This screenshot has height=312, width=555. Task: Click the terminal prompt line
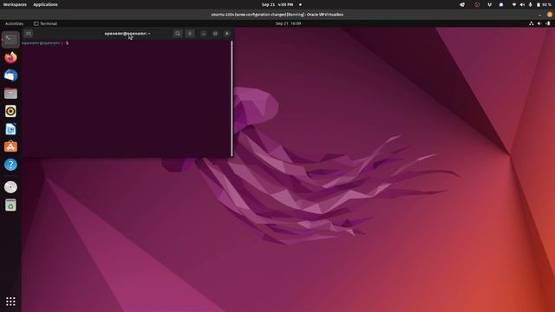(x=45, y=43)
